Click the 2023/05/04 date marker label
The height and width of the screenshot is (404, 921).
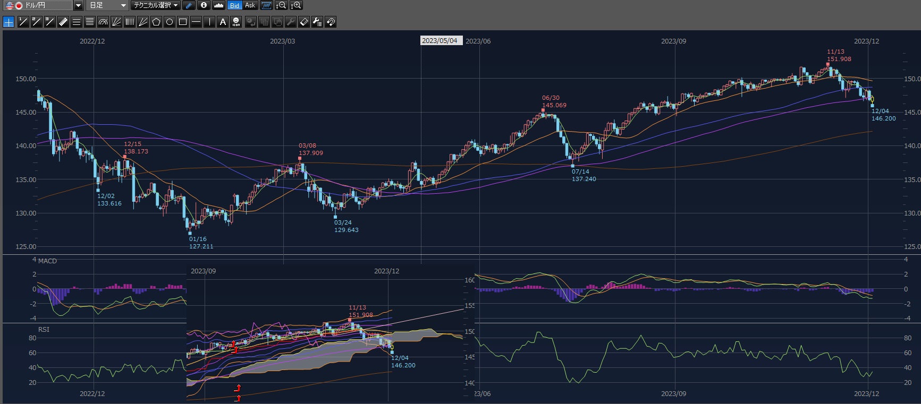(441, 41)
